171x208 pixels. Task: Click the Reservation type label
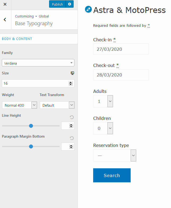(x=111, y=145)
